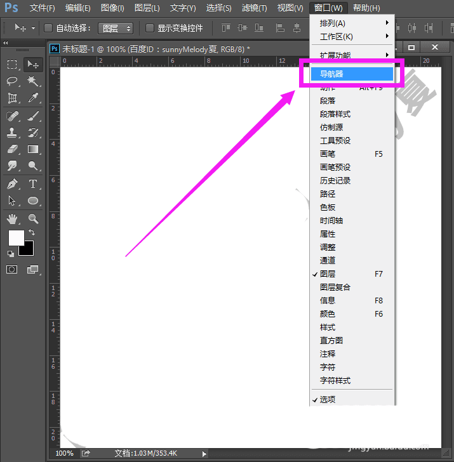454x462 pixels.
Task: Expand the 排列(A) submenu
Action: (x=352, y=23)
